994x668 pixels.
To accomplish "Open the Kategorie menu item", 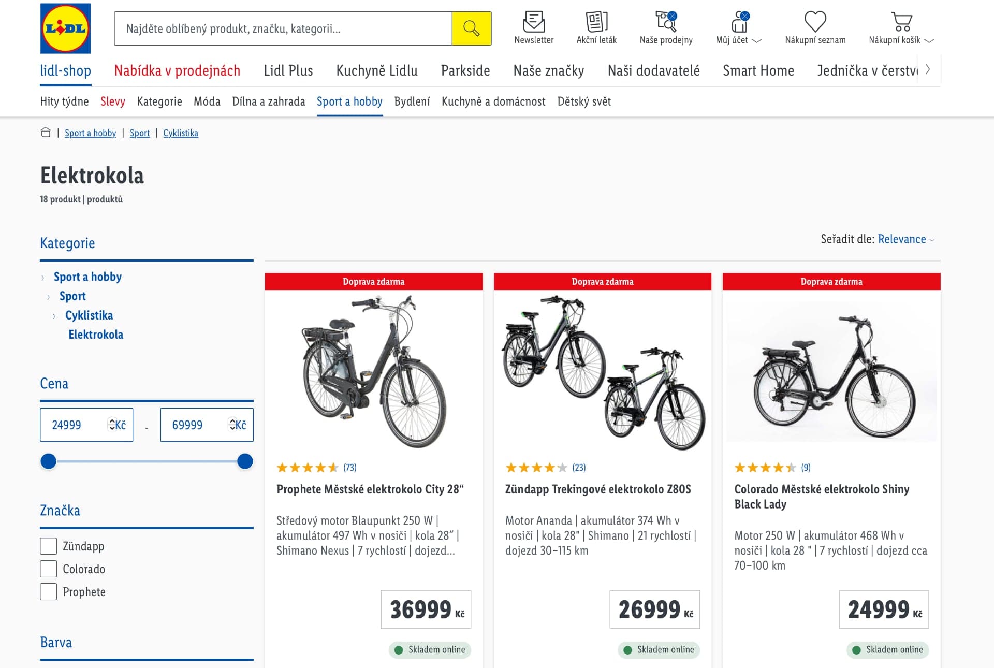I will [x=159, y=101].
